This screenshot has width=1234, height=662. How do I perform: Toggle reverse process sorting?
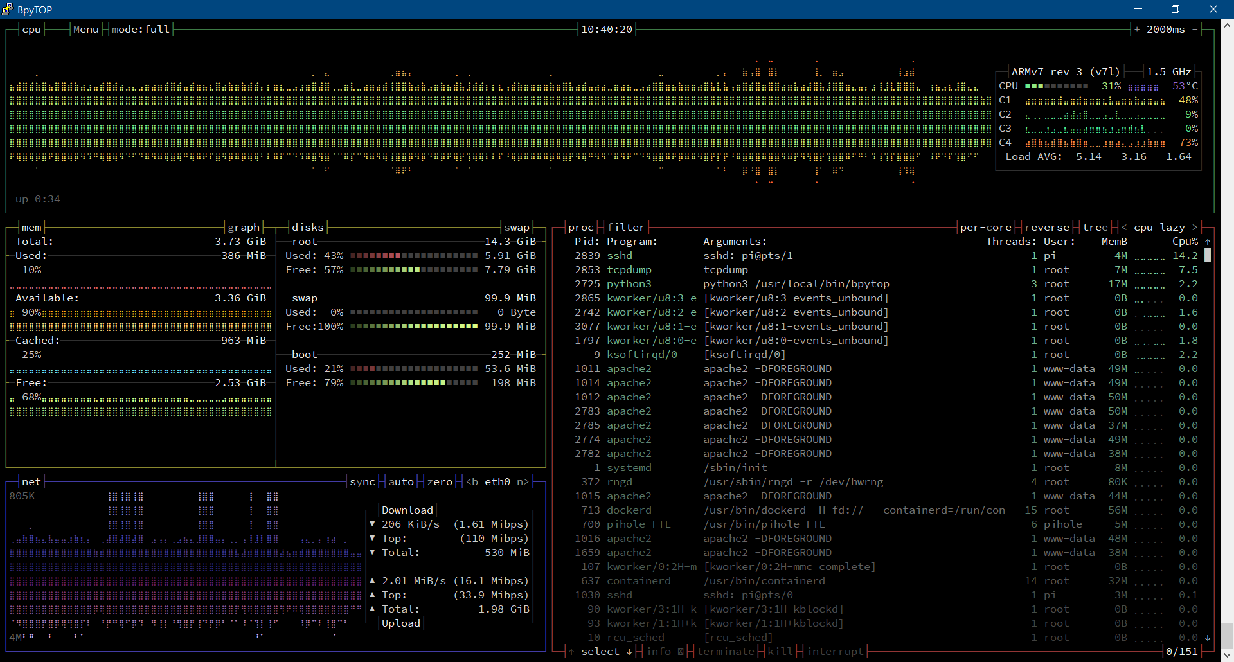pos(1048,227)
